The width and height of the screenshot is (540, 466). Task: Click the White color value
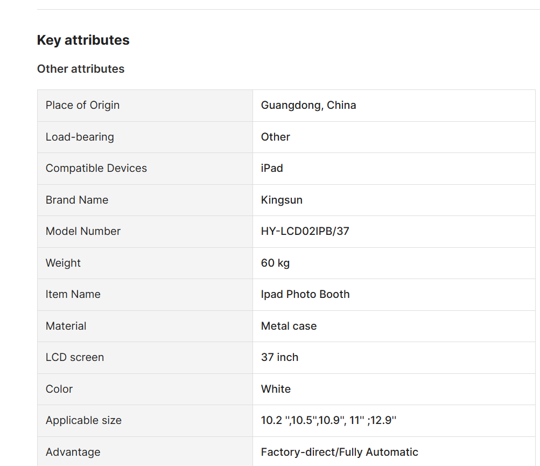point(276,389)
